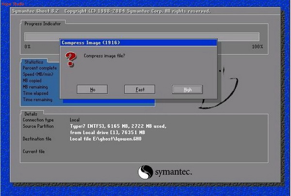Choose Fast compression
Screen dimensions: 291x196
point(140,90)
